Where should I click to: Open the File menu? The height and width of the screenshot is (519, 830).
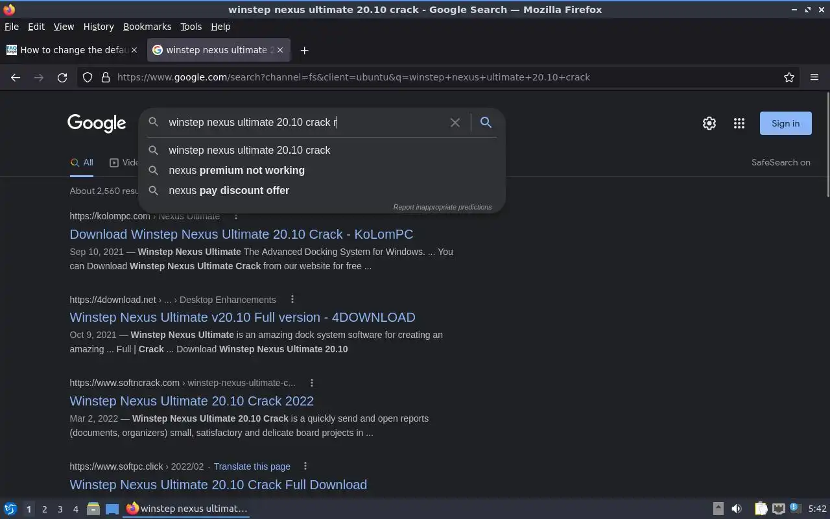(x=12, y=27)
